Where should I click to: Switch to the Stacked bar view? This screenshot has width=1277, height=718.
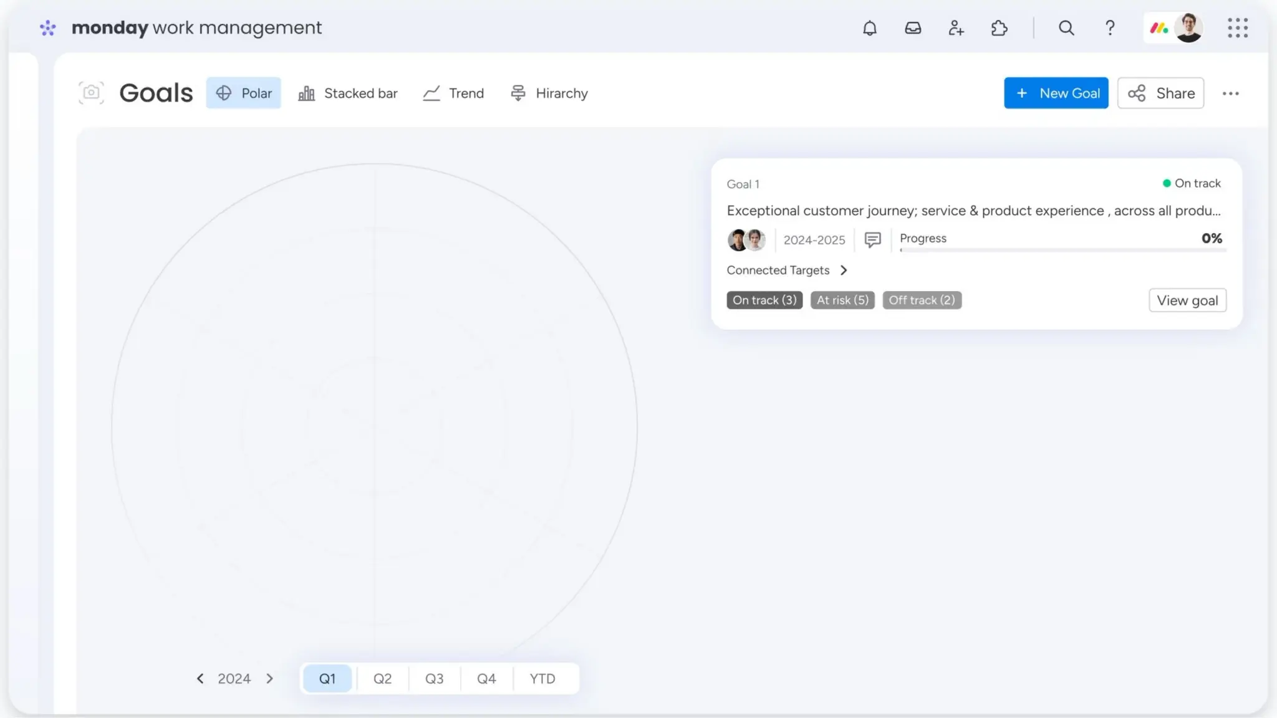[348, 93]
